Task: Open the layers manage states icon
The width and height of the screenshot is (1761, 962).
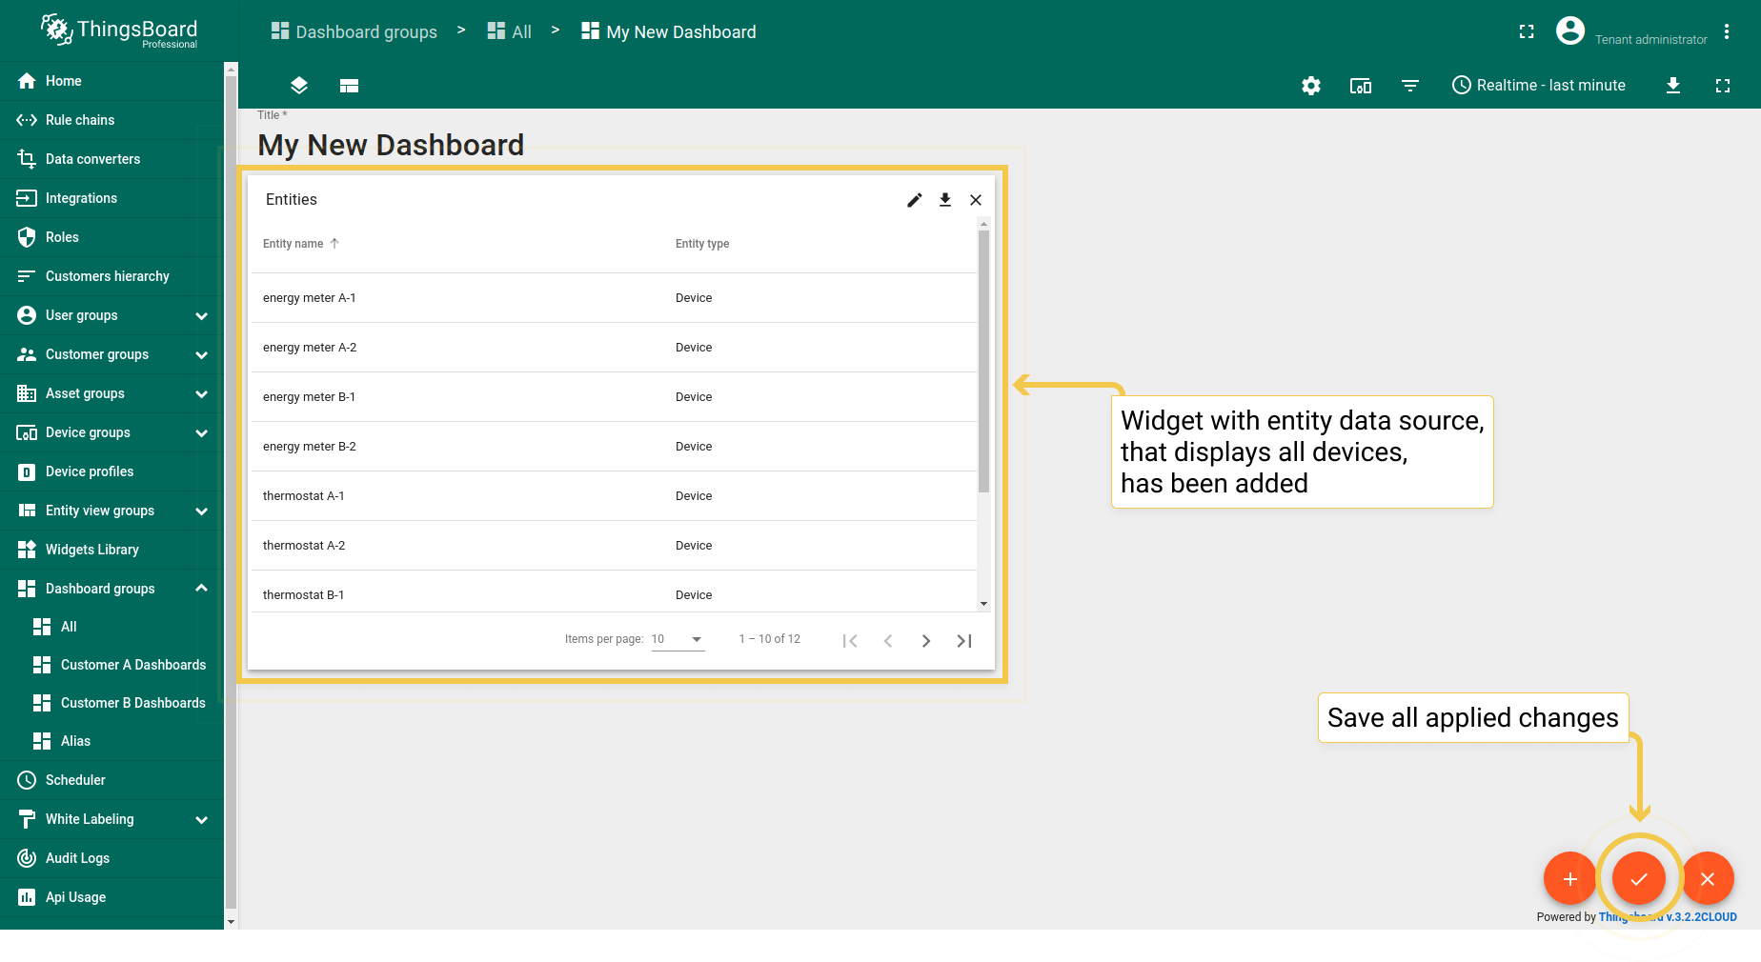Action: (299, 86)
